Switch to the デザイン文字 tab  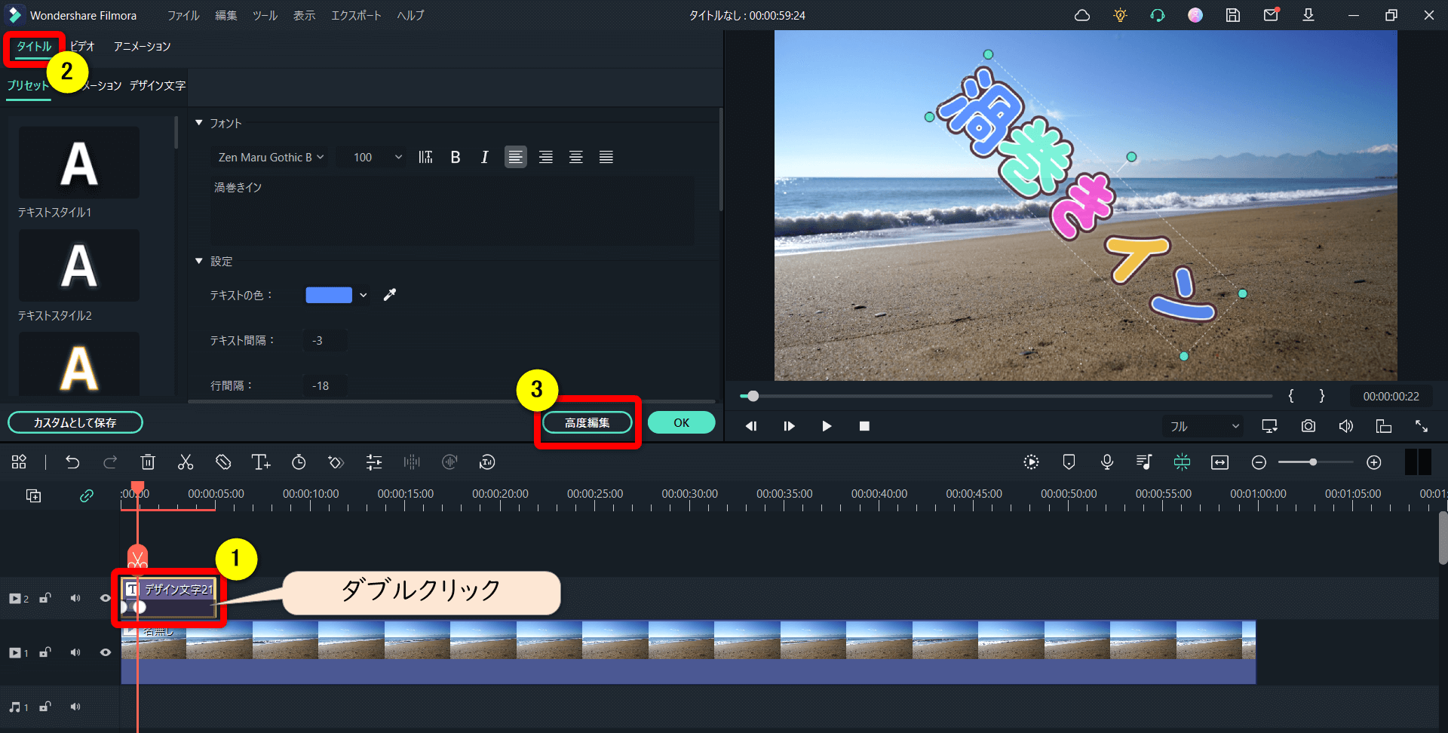pyautogui.click(x=157, y=85)
